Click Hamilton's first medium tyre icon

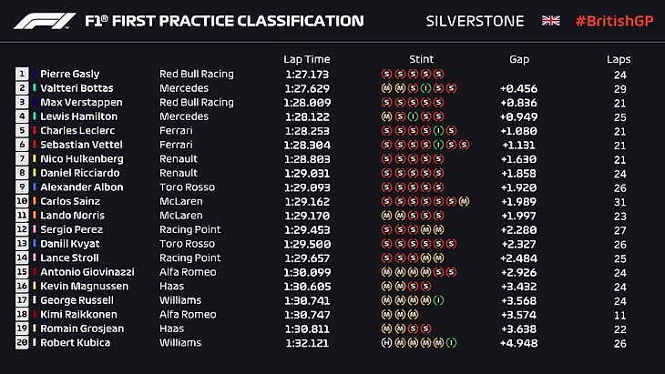pyautogui.click(x=387, y=116)
